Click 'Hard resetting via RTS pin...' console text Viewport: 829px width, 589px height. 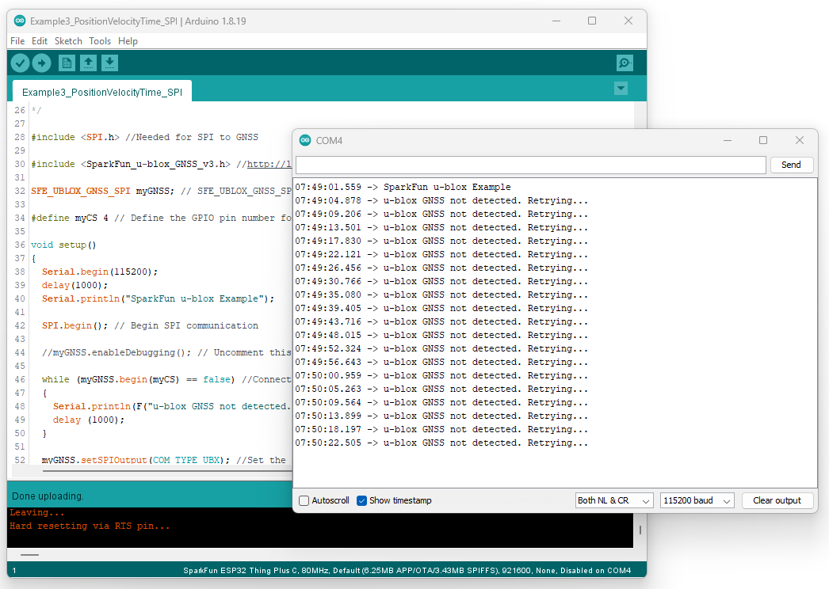tap(90, 526)
